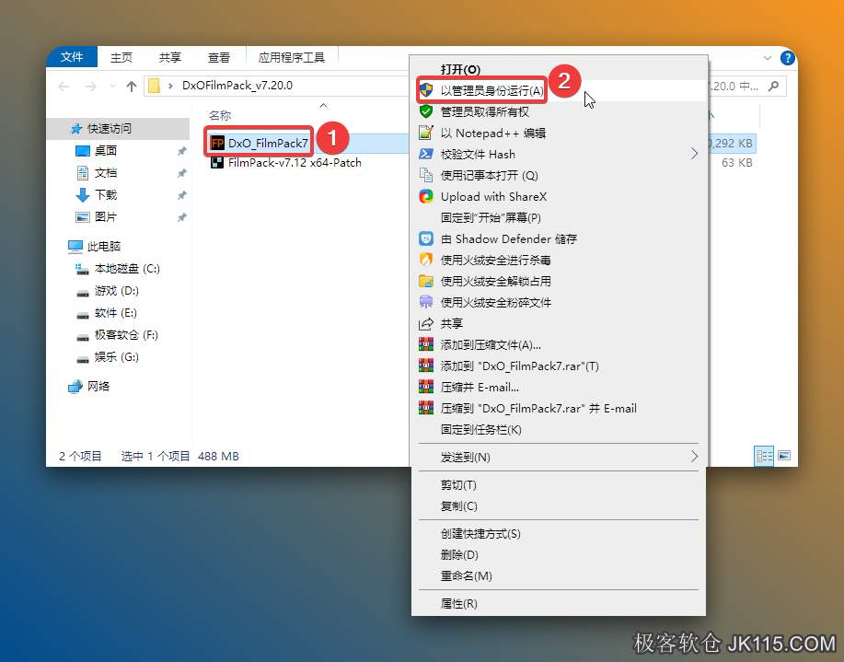
Task: Open the 应用程序工具 ribbon tab
Action: pos(292,57)
